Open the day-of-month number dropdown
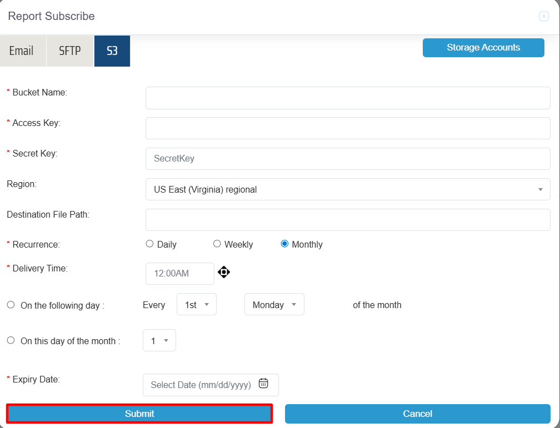The width and height of the screenshot is (560, 428). (159, 341)
